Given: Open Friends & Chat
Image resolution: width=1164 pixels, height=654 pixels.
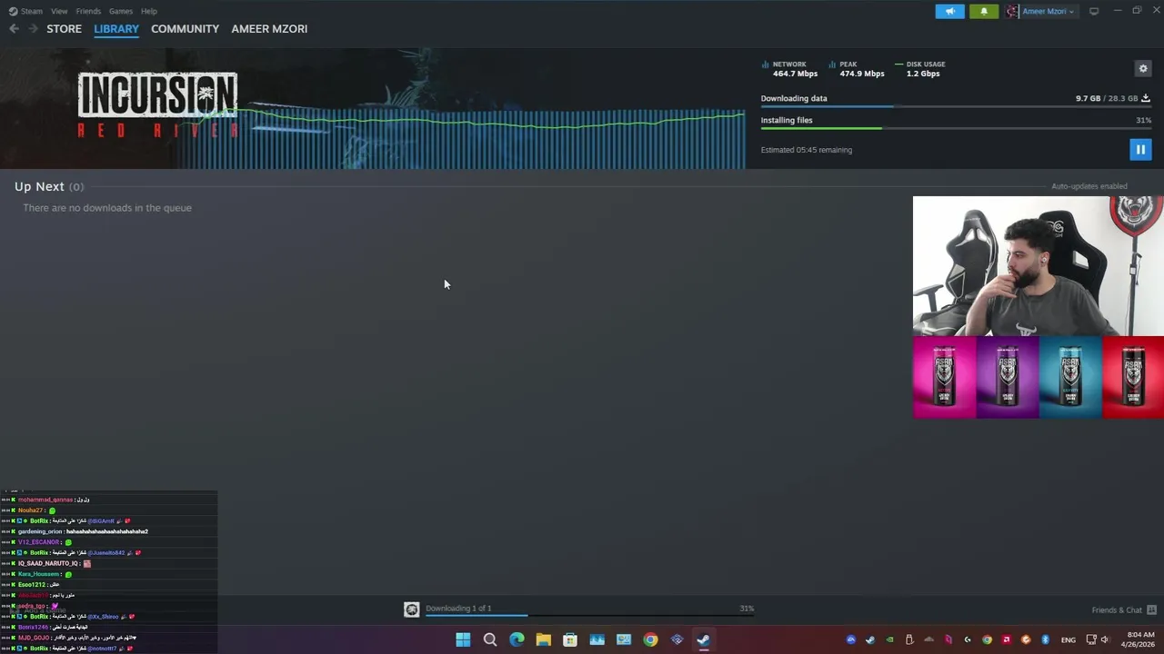Looking at the screenshot, I should coord(1117,609).
